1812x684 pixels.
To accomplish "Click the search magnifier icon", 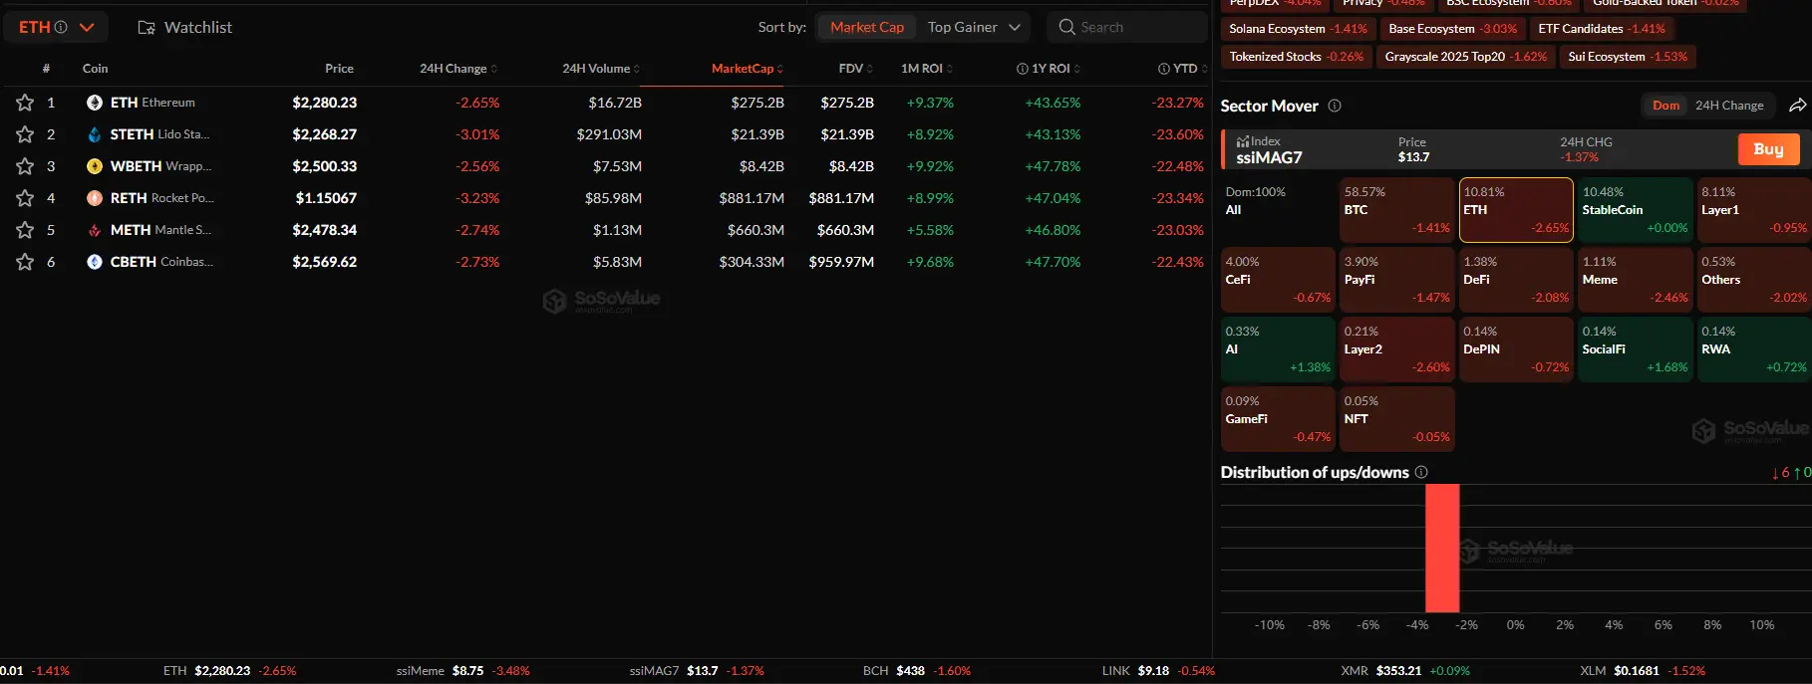I will click(1066, 27).
